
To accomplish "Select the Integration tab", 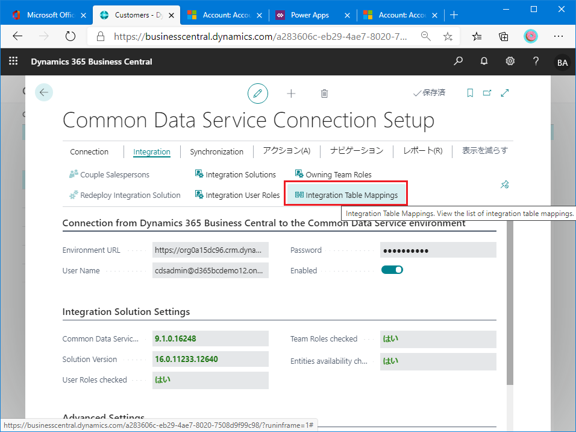I will click(x=152, y=151).
